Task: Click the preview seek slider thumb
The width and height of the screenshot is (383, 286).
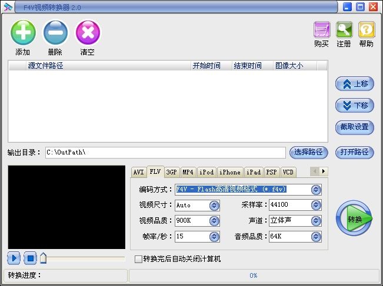Action: 43,258
